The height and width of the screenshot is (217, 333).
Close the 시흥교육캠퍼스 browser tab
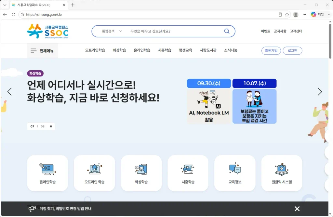click(64, 5)
